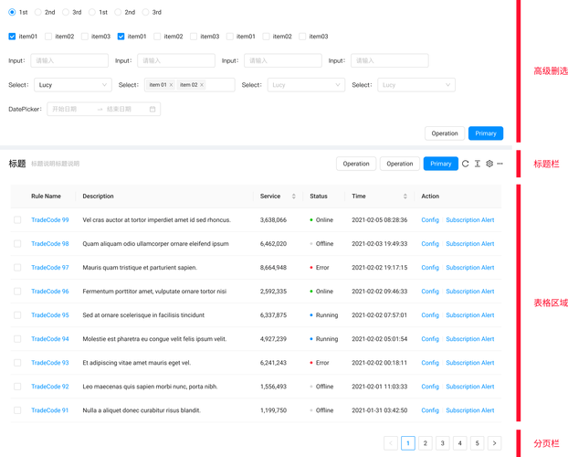This screenshot has height=457, width=568.
Task: Go to page 3
Action: coord(442,443)
